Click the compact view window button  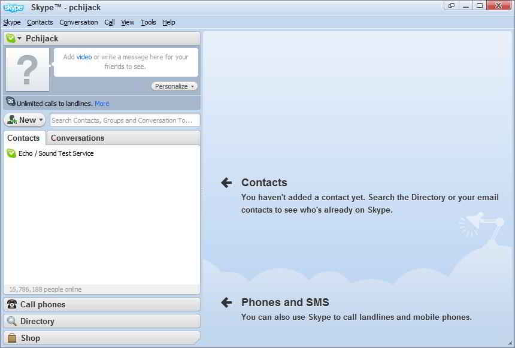click(452, 5)
